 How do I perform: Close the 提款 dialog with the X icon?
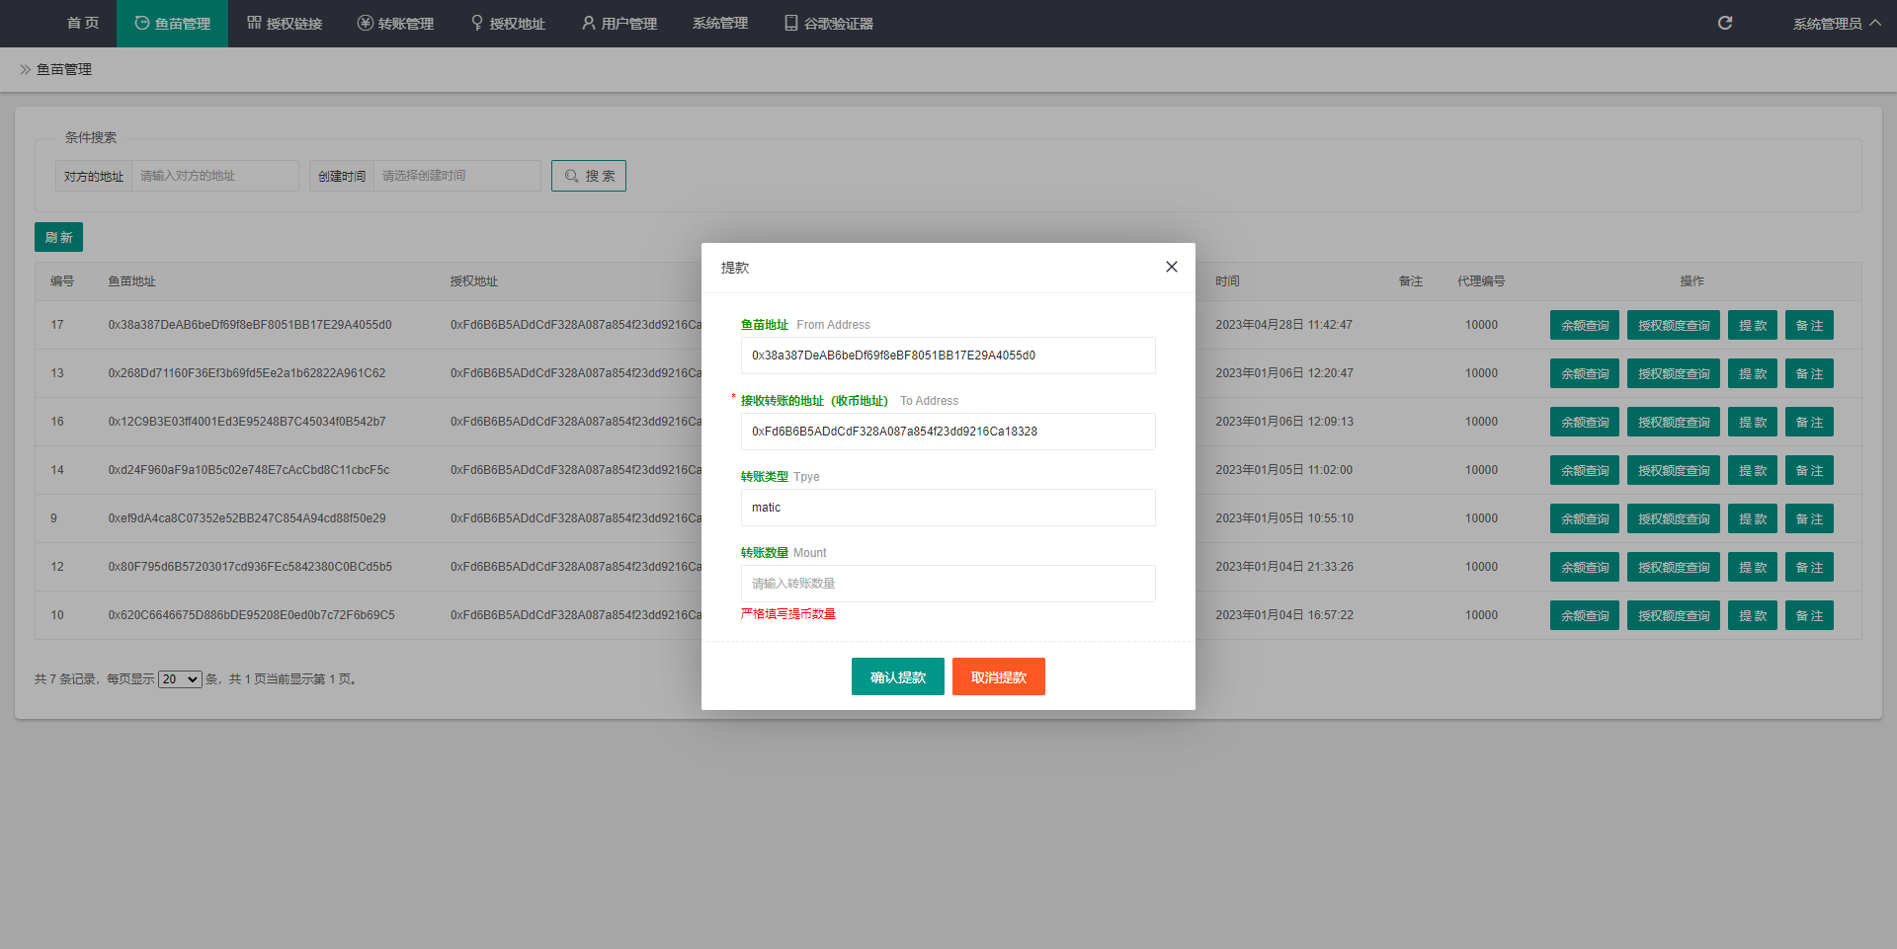(x=1171, y=267)
